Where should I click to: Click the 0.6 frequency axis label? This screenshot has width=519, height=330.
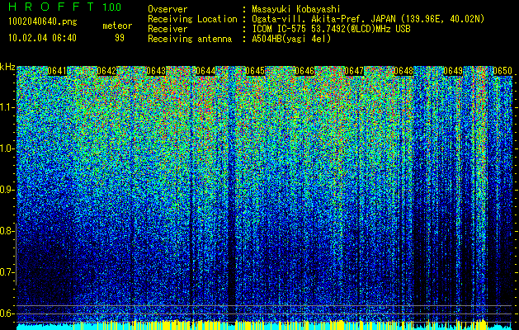6,313
